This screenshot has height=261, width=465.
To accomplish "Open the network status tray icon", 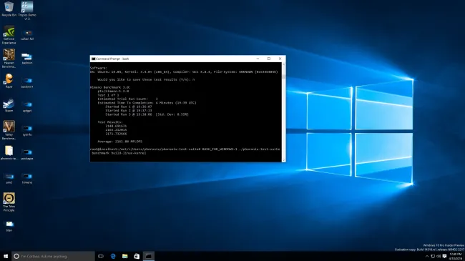I will (433, 256).
